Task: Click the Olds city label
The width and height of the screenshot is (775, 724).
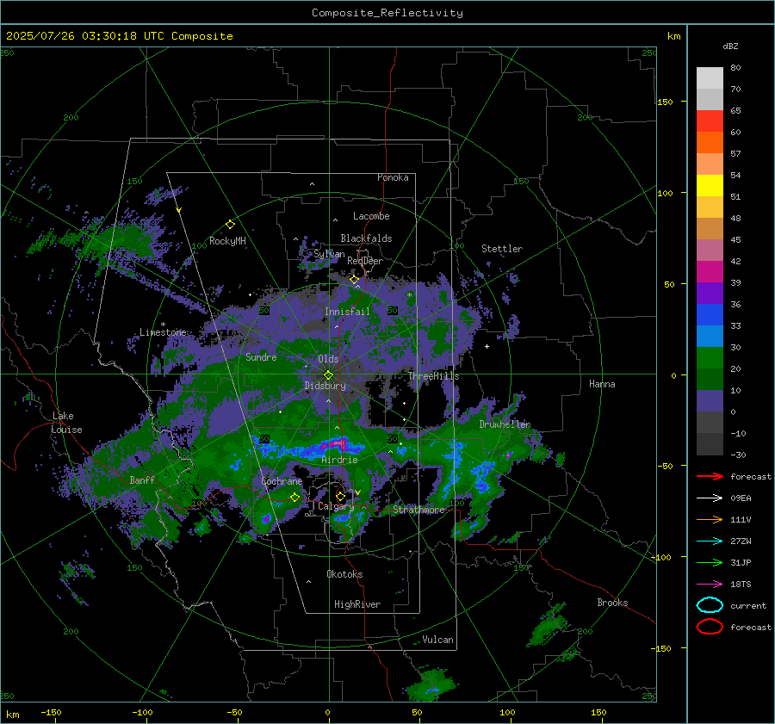Action: click(x=328, y=359)
